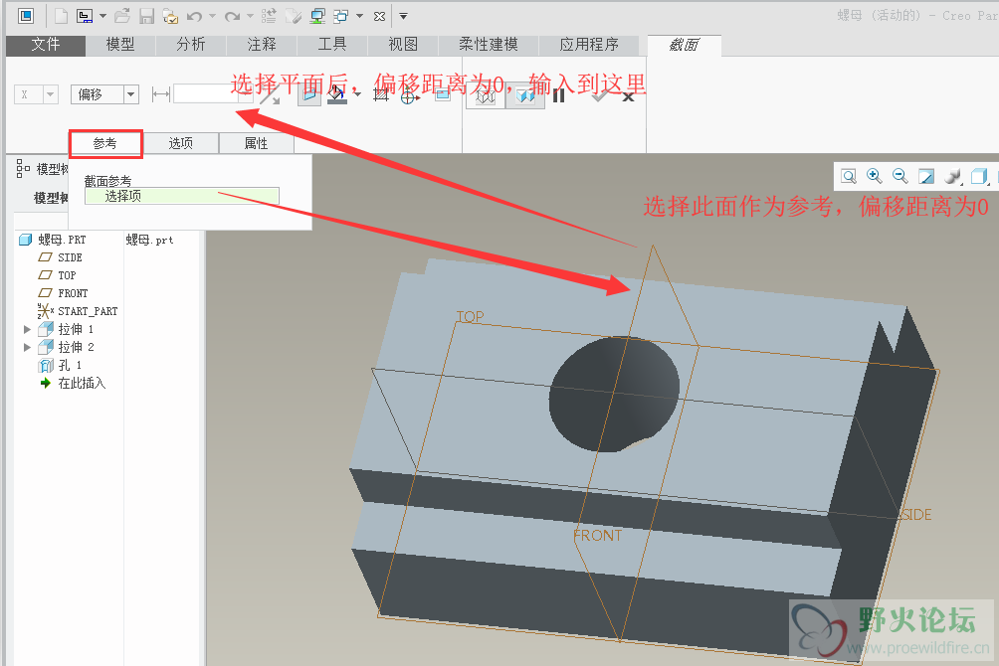This screenshot has width=999, height=666.
Task: Select START_PART coordinate system in tree
Action: tap(88, 311)
